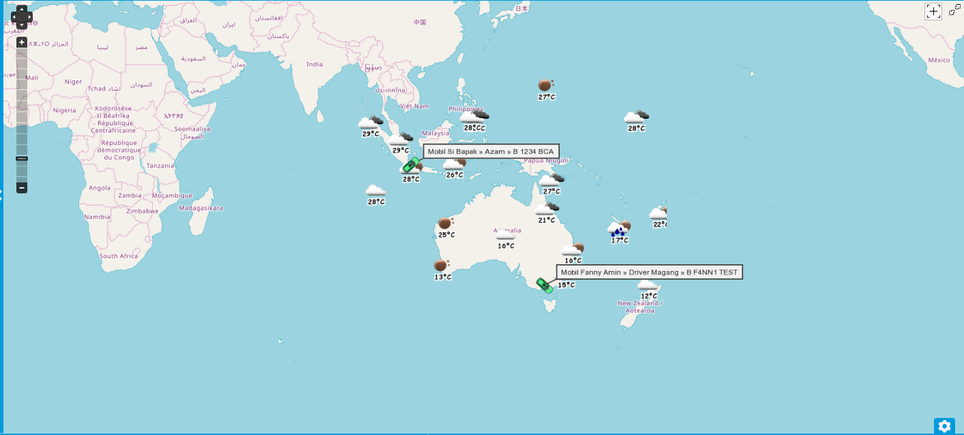Viewport: 964px width, 435px height.
Task: Collapse the left sidebar with the edge arrow
Action: point(2,194)
